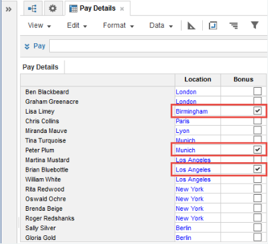The width and height of the screenshot is (268, 244).
Task: Check Bonus for Oswald Ochre
Action: (257, 198)
